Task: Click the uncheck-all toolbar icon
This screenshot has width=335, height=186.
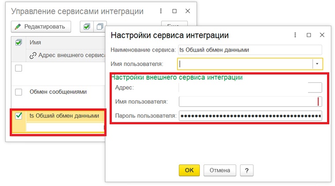Action: pos(99,26)
